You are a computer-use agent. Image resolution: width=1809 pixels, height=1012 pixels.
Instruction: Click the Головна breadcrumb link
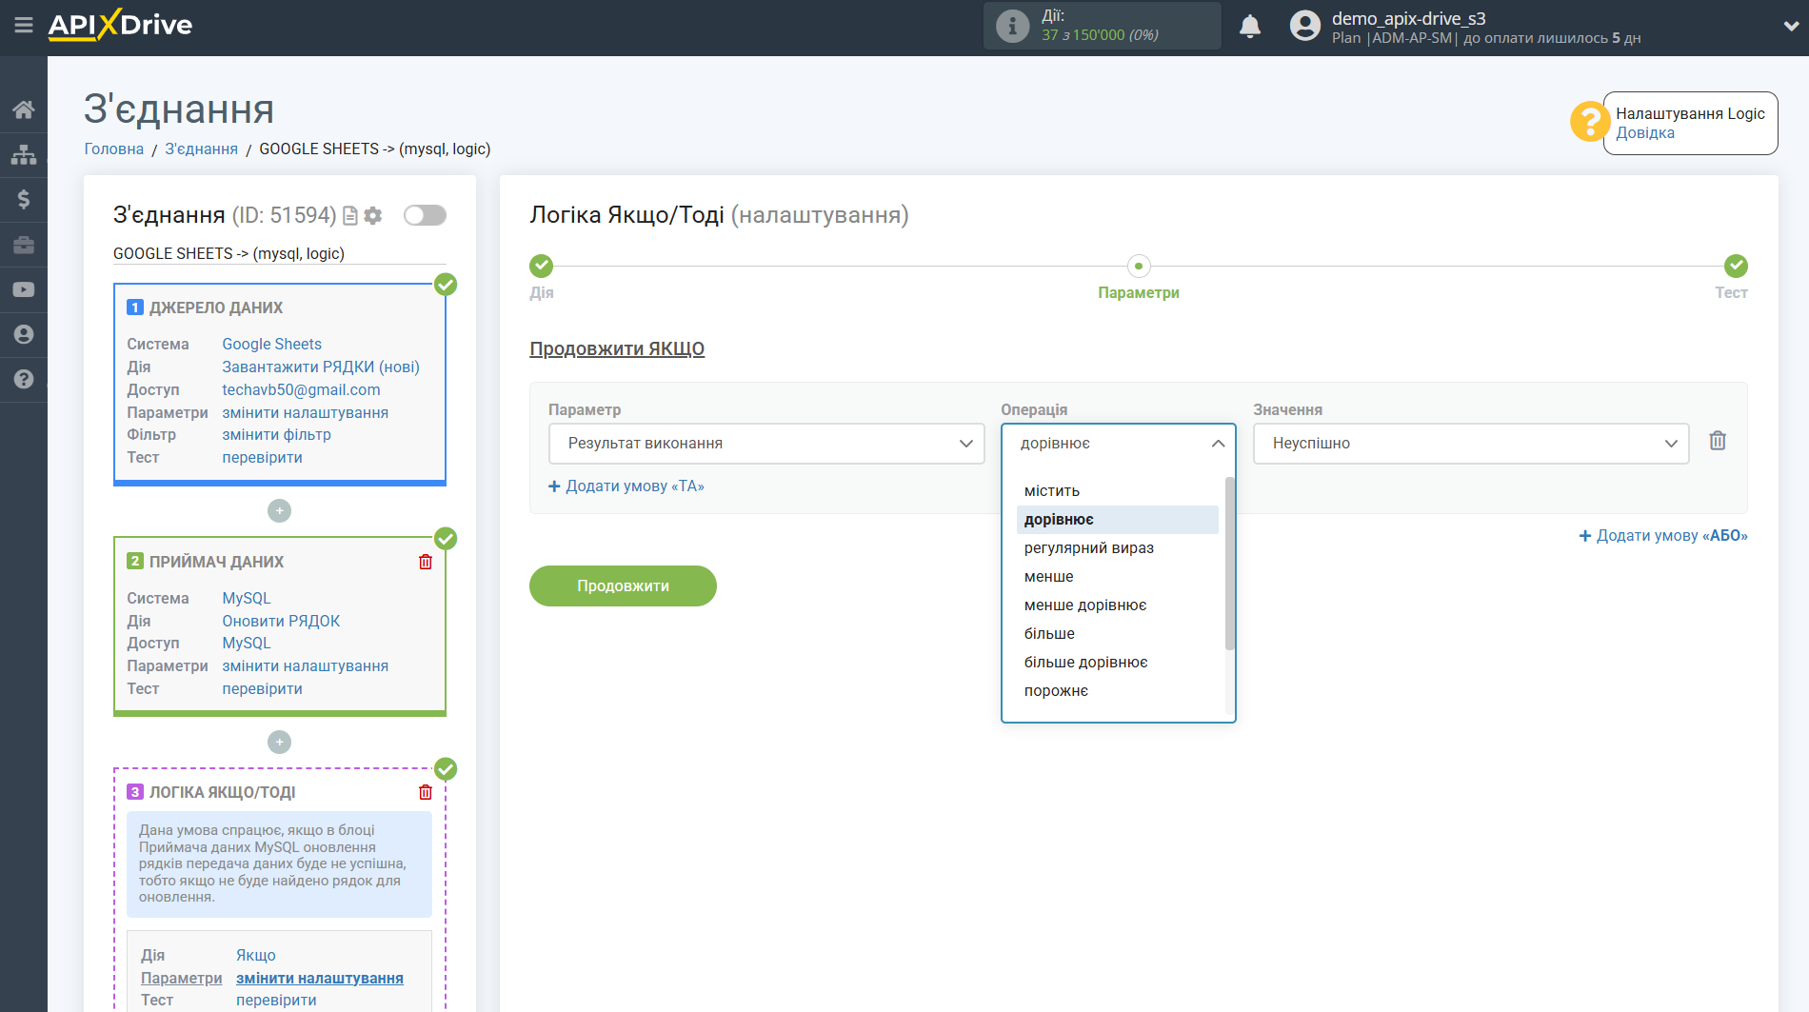coord(114,149)
